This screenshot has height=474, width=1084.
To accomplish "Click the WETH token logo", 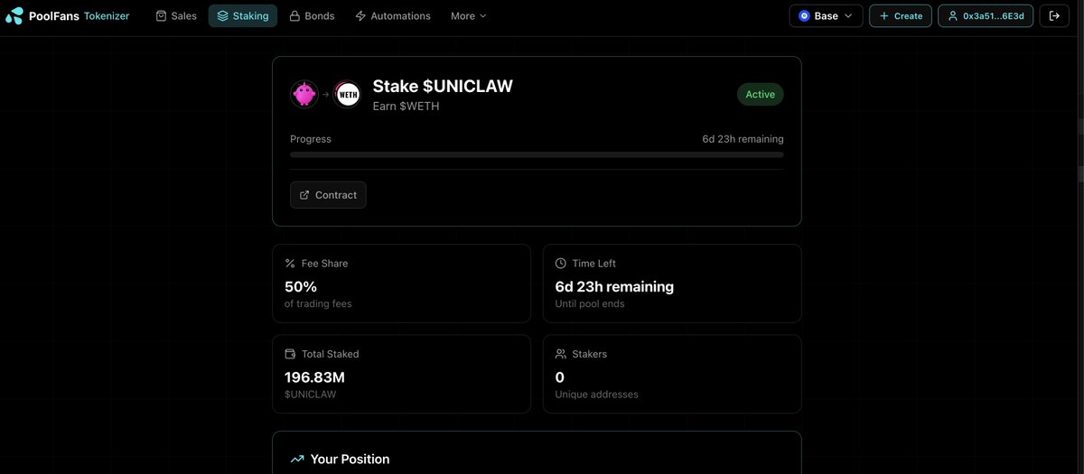I will tap(348, 94).
